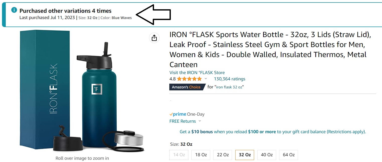
Task: Select the 22 Oz size option
Action: coord(223,155)
